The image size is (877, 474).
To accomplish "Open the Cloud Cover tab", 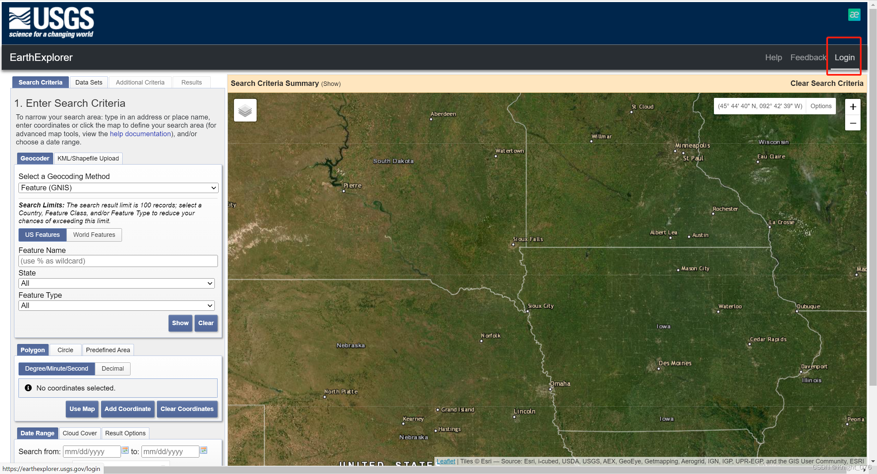I will pos(79,433).
